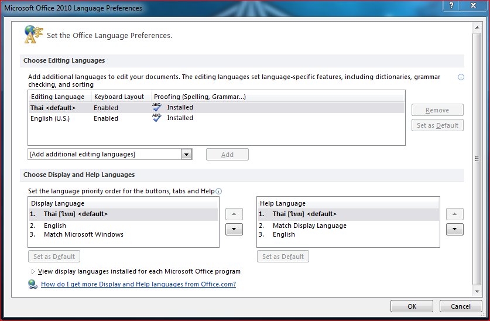The image size is (490, 321).
Task: Dismiss dialog with Cancel button
Action: [x=461, y=306]
